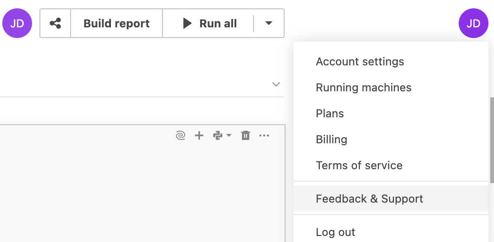The width and height of the screenshot is (494, 242).
Task: Select Running machines menu item
Action: (x=364, y=88)
